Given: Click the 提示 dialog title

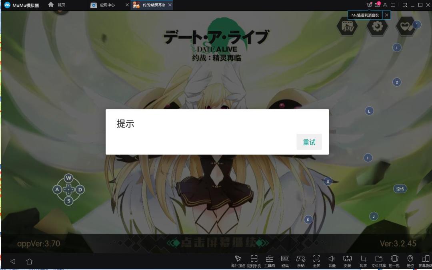Looking at the screenshot, I should (x=125, y=123).
